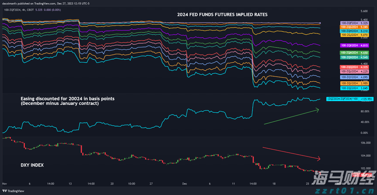Click the dacolmanfx published header text
The width and height of the screenshot is (377, 195).
coord(46,3)
